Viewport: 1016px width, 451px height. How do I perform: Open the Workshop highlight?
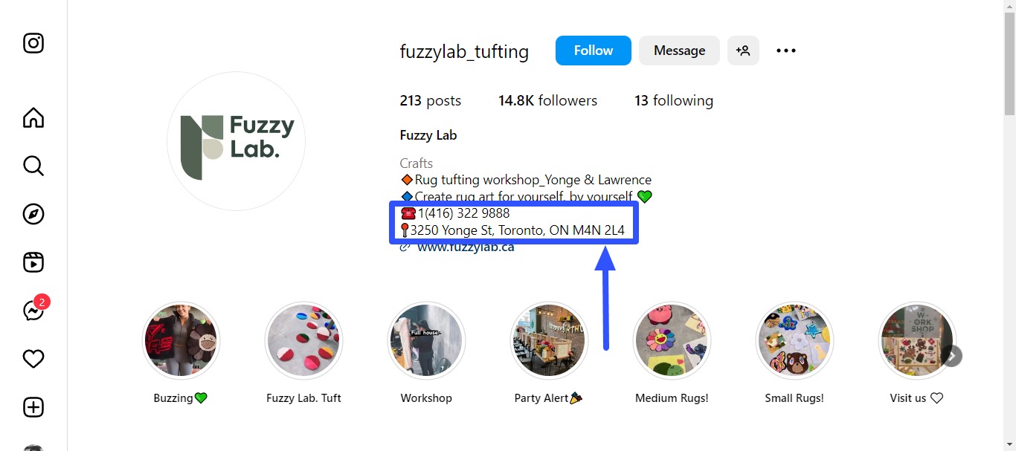pyautogui.click(x=426, y=340)
